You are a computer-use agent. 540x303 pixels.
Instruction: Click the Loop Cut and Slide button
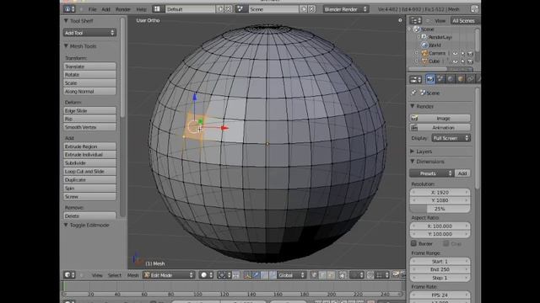(x=89, y=171)
